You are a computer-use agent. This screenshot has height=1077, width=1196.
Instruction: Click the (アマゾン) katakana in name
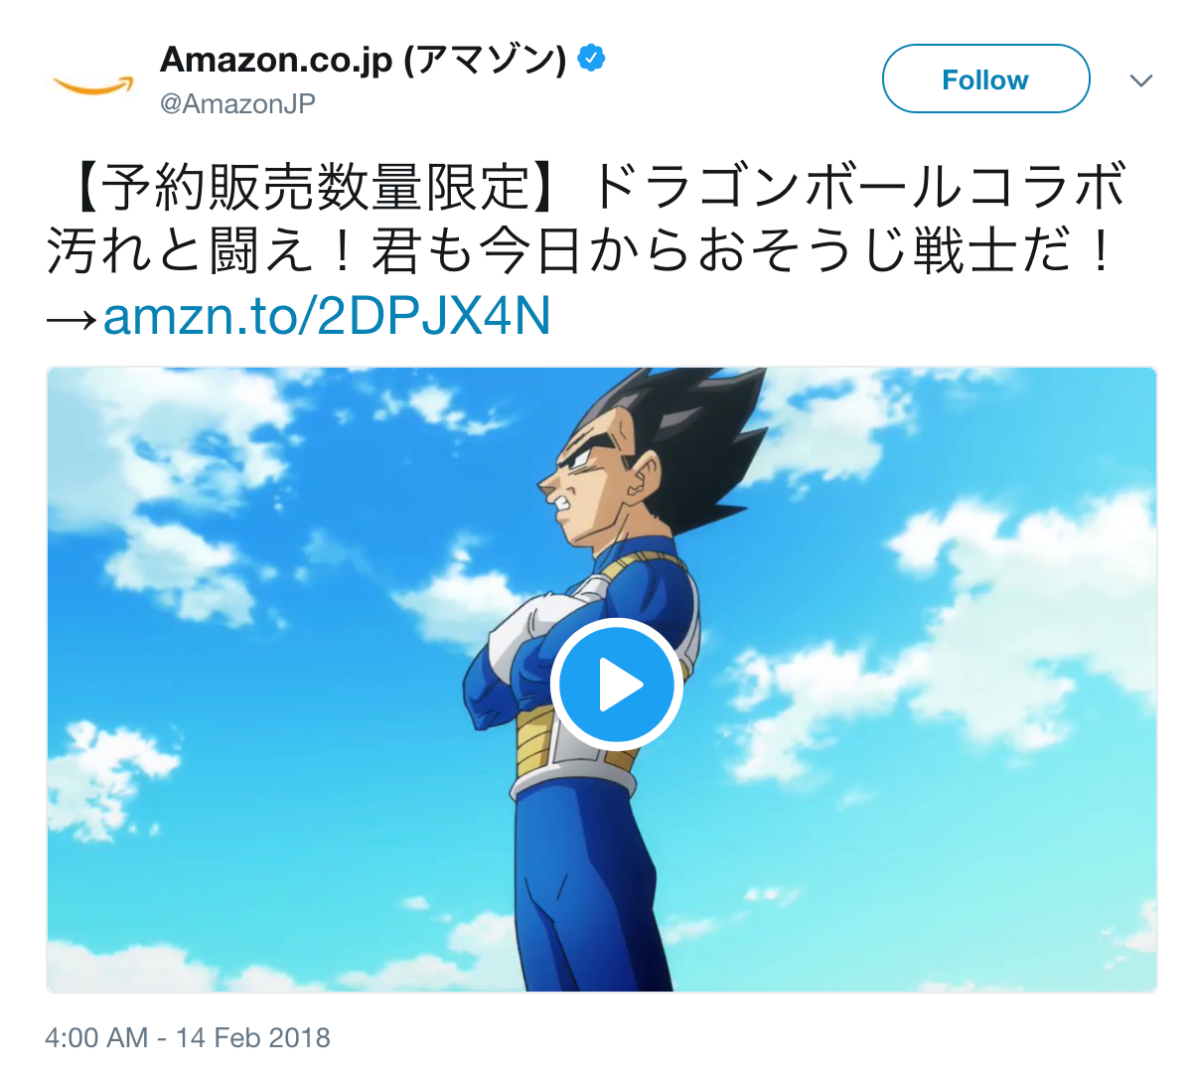click(x=485, y=60)
